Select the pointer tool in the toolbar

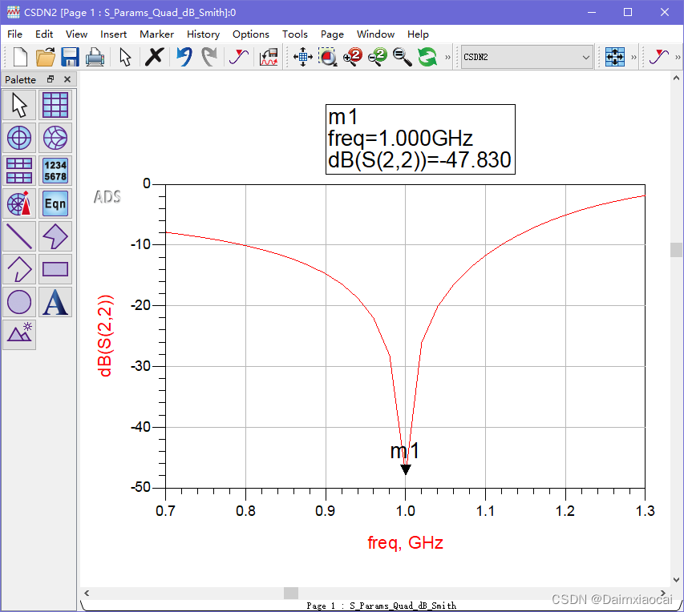pos(126,57)
